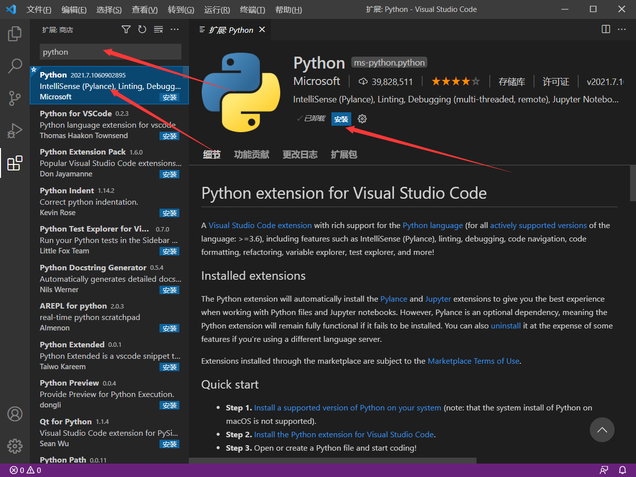Screen dimensions: 636x477
Task: Click the Microsoft publisher name
Action: (x=317, y=81)
